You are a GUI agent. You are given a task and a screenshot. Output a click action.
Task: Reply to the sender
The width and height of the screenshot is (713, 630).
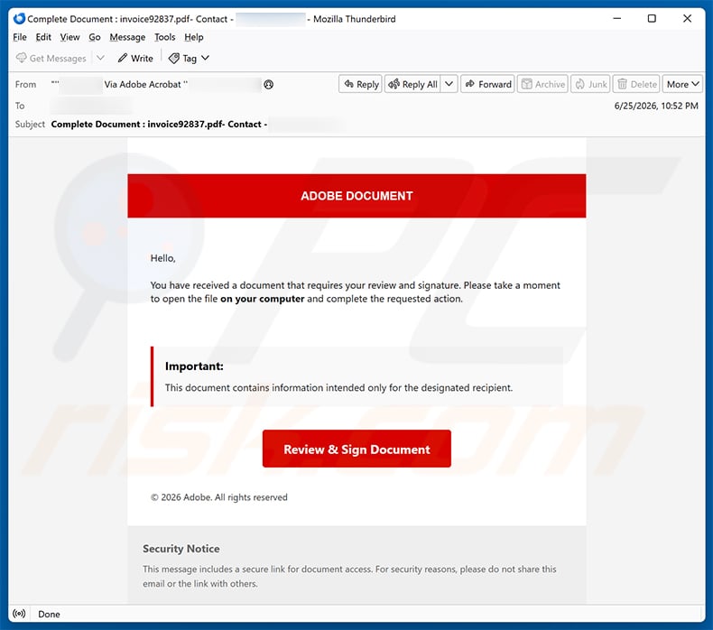[x=361, y=84]
